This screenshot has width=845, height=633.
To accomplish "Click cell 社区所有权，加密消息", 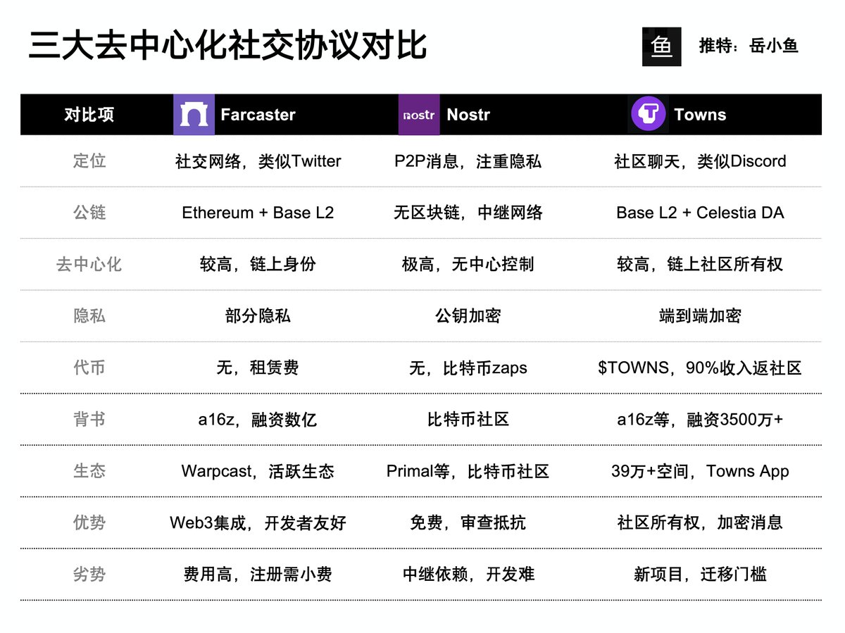I will (x=700, y=522).
